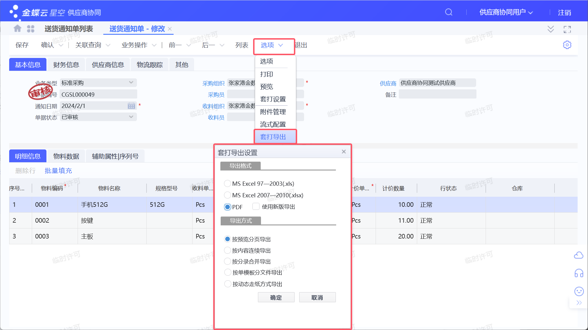Click the 删除行 link
The image size is (588, 330).
25,171
